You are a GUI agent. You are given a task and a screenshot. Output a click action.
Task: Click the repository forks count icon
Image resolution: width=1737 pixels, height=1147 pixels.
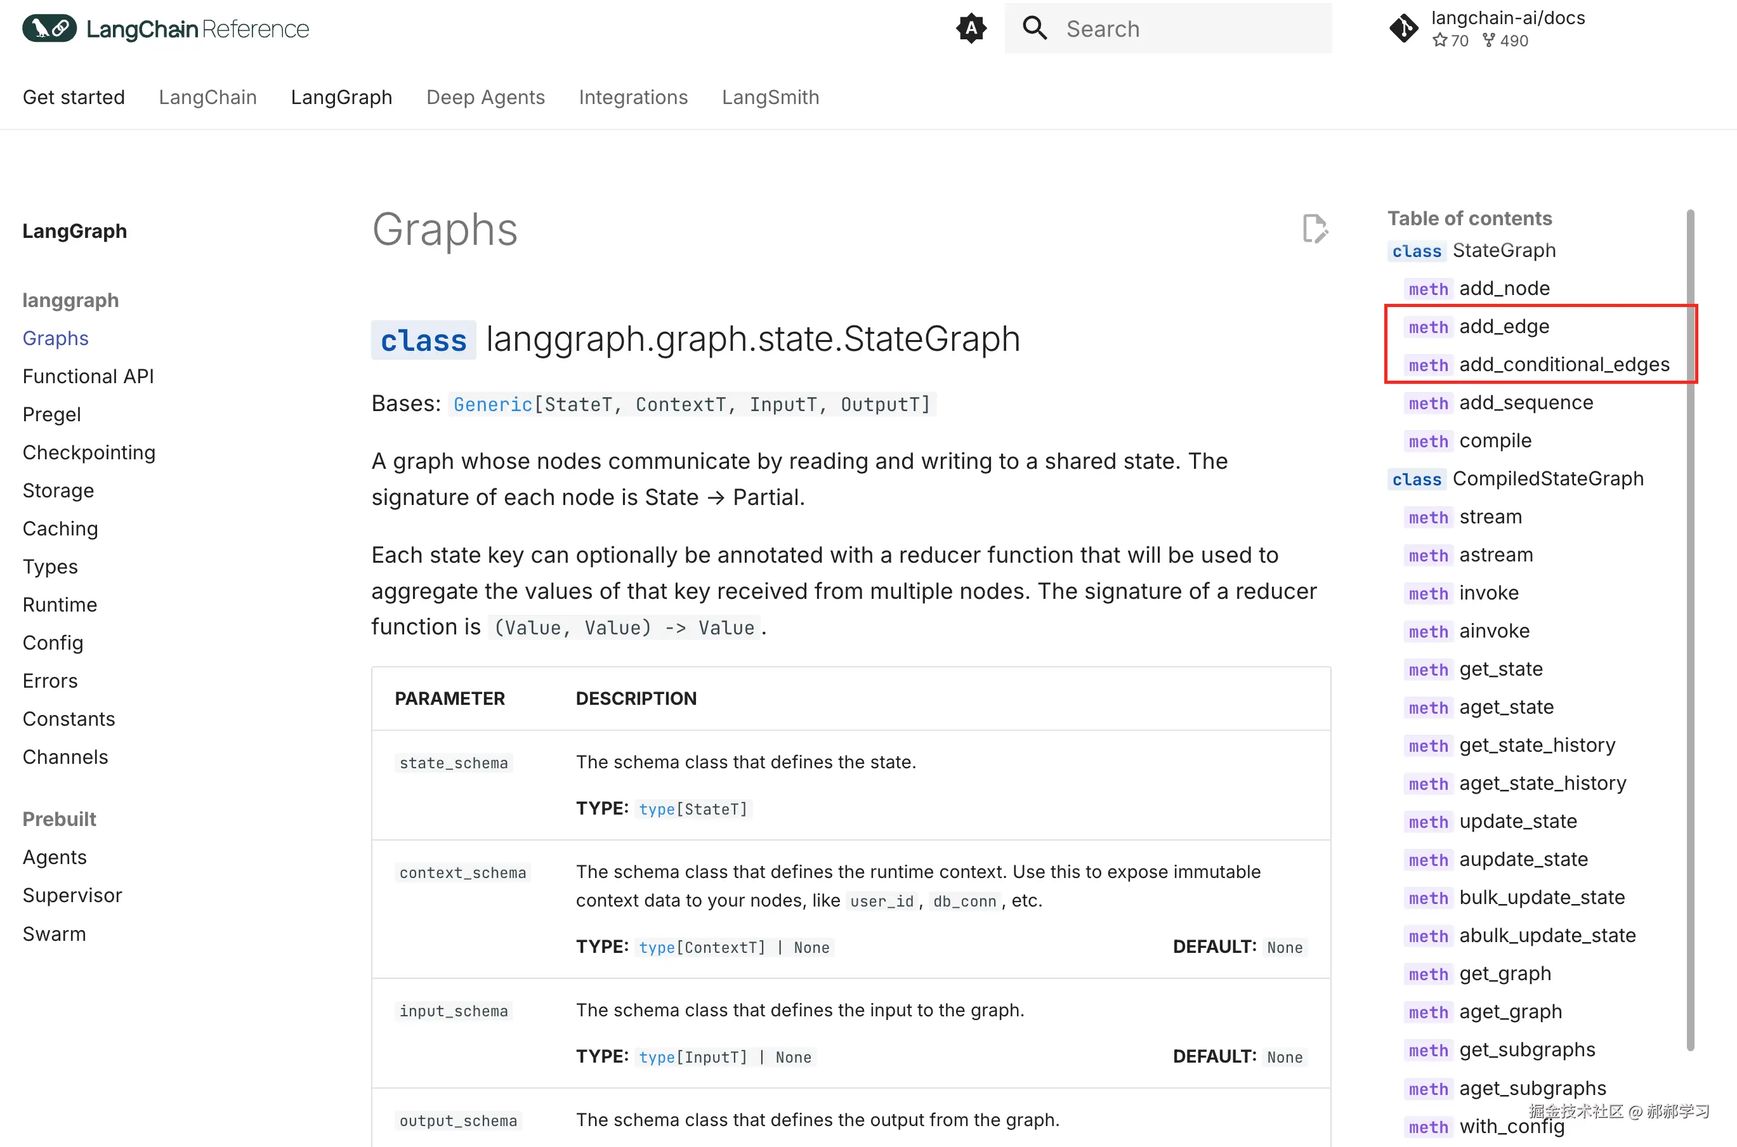1488,41
